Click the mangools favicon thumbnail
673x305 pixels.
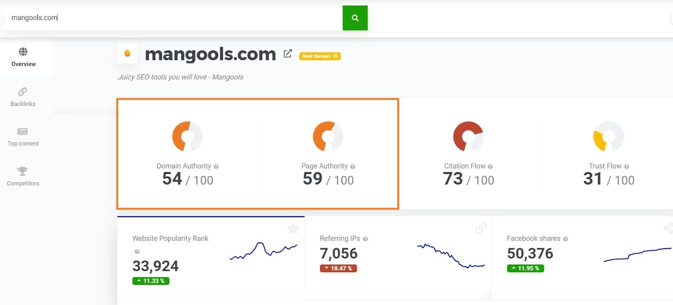127,54
